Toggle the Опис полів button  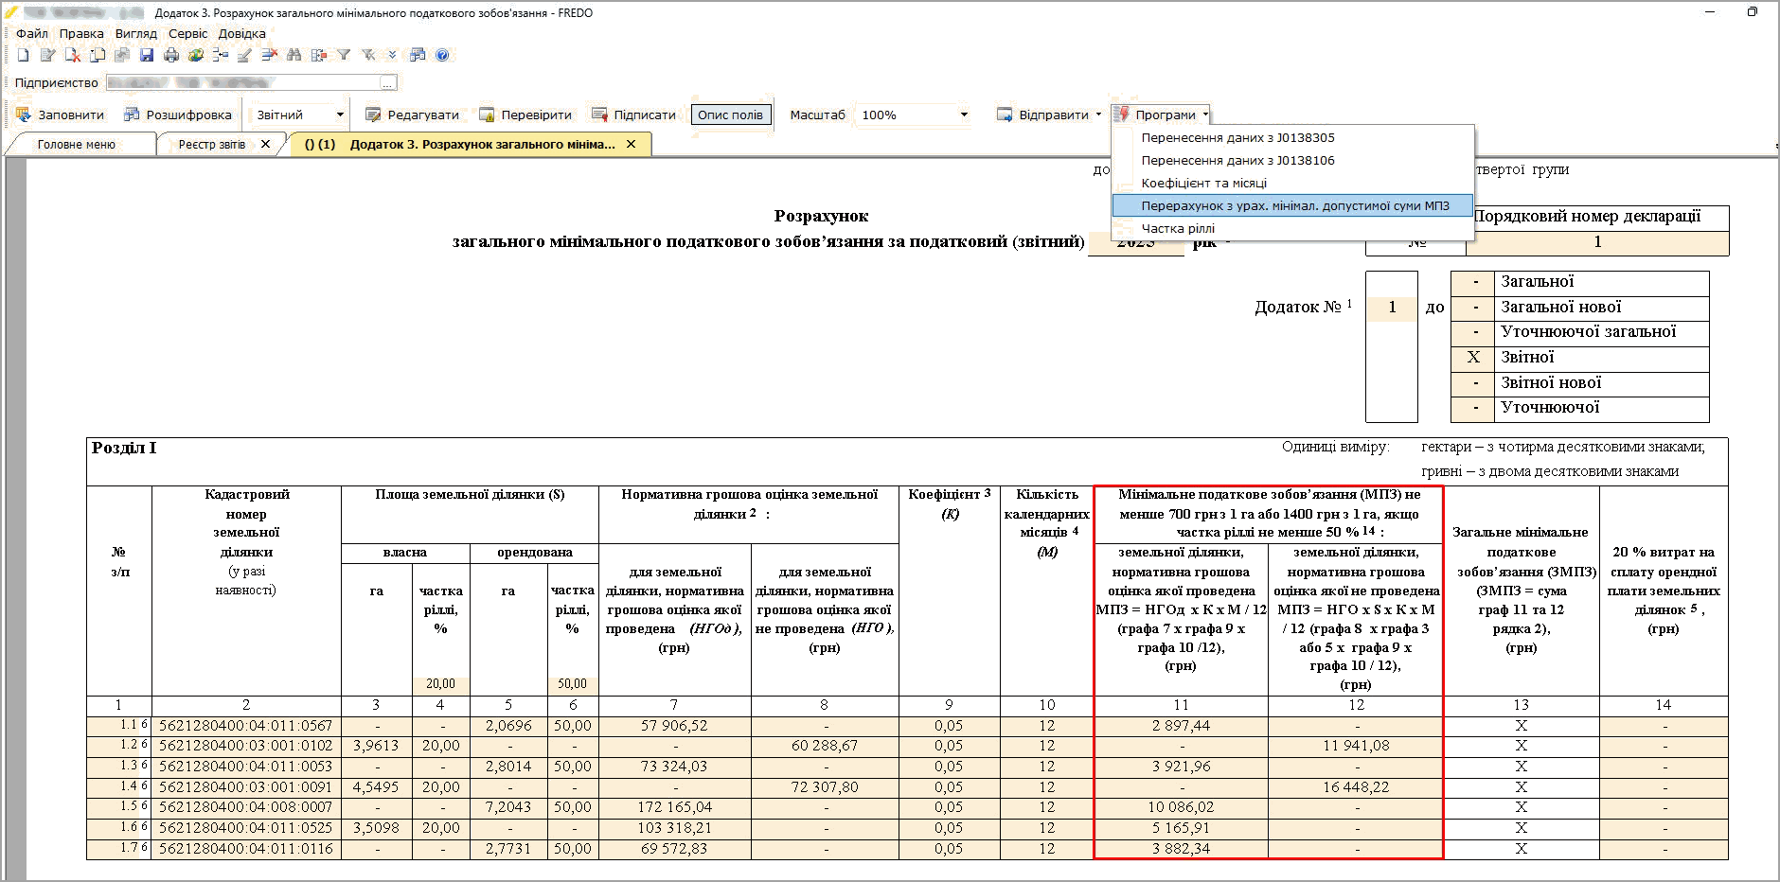point(730,115)
